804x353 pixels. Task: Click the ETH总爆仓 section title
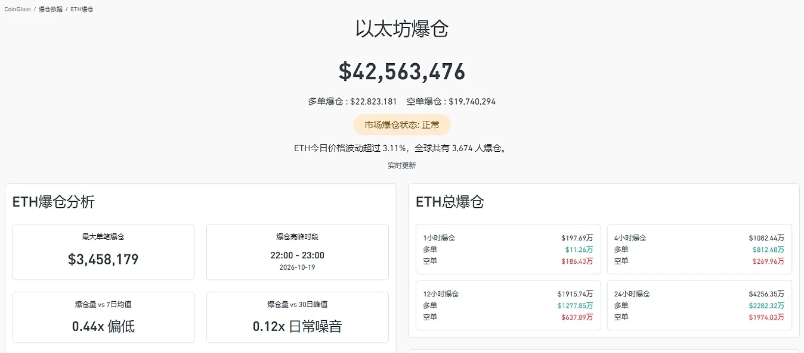coord(450,202)
